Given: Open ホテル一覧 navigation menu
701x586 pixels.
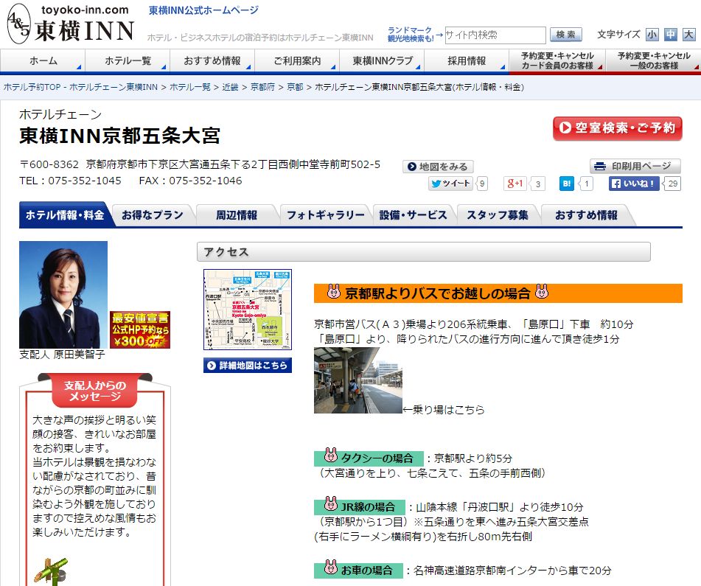Looking at the screenshot, I should pos(128,60).
